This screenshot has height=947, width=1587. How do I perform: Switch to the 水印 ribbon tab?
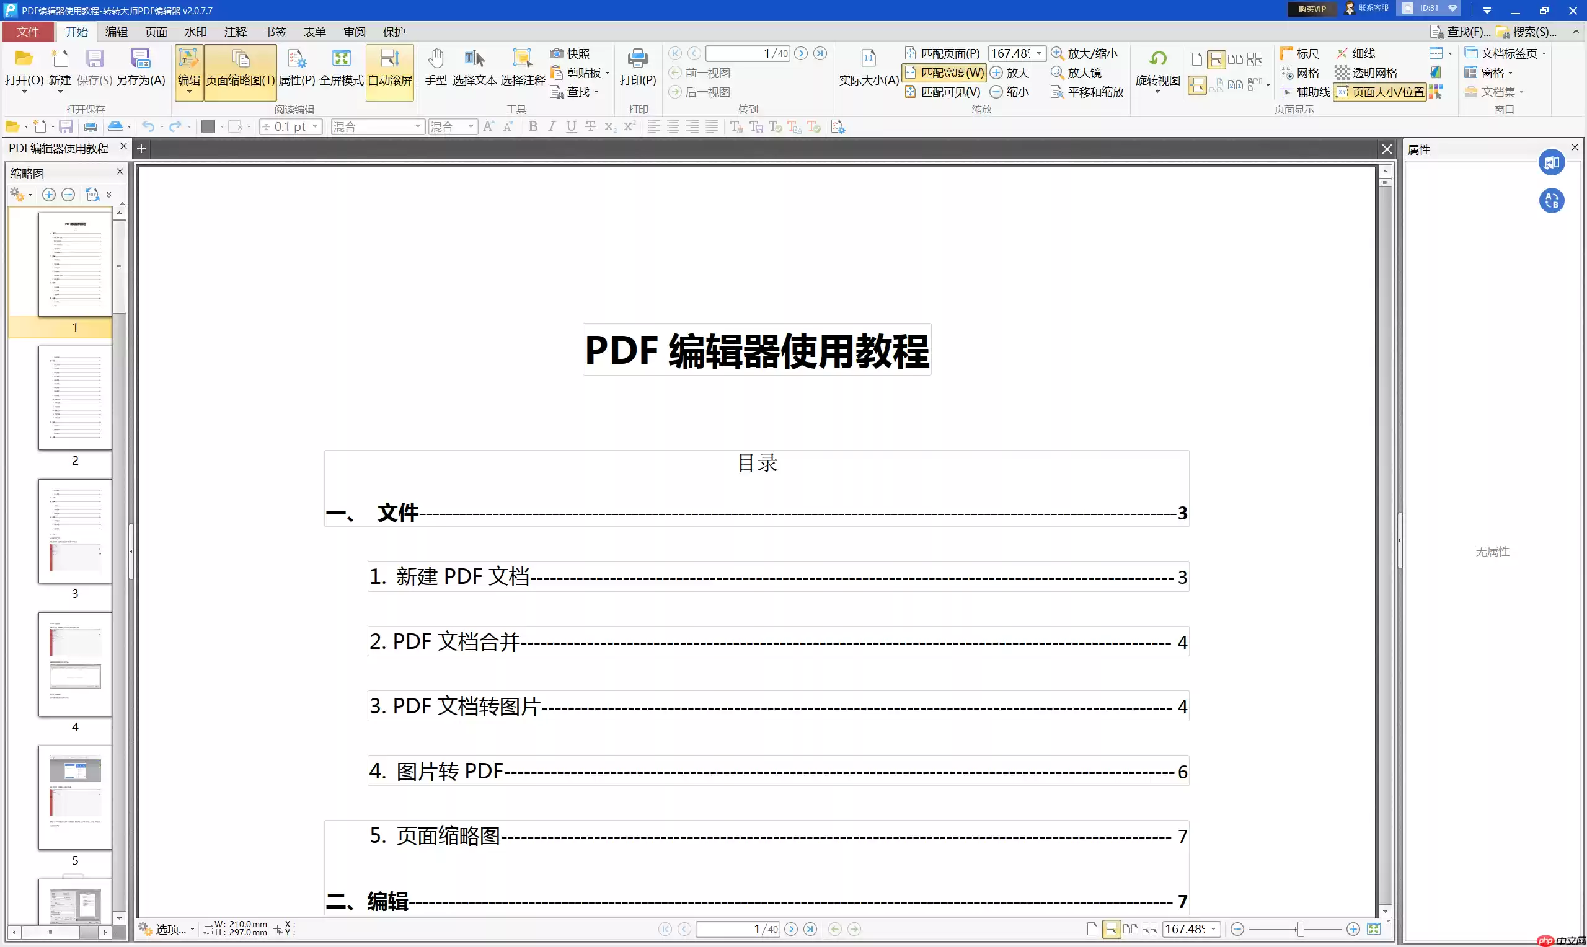click(x=195, y=31)
